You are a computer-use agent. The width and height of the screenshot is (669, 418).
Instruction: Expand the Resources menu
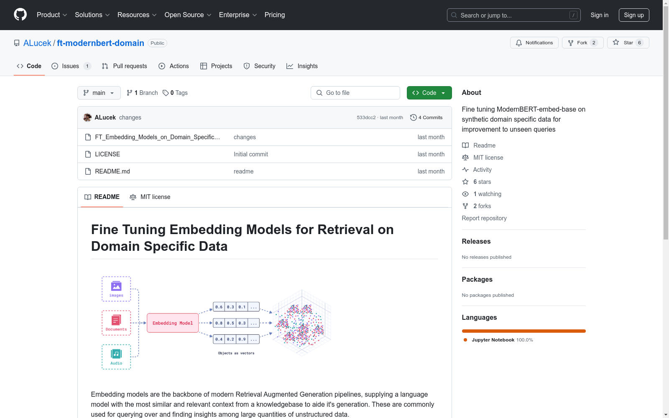pyautogui.click(x=137, y=15)
